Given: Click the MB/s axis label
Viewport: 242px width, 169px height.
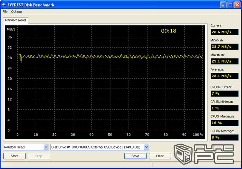Looking at the screenshot, I should point(11,29).
